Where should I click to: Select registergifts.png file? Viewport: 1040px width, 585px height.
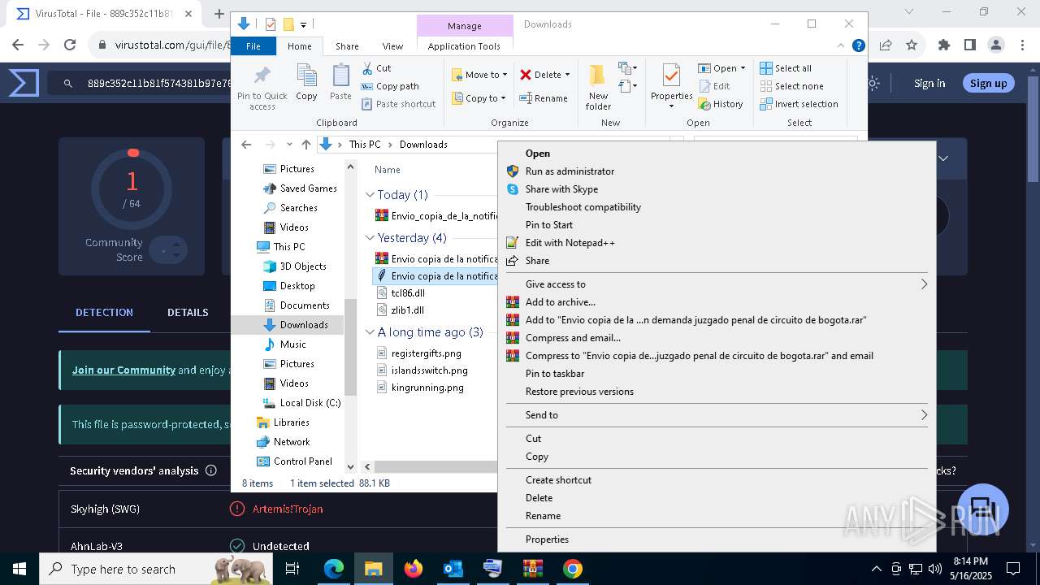click(x=426, y=353)
